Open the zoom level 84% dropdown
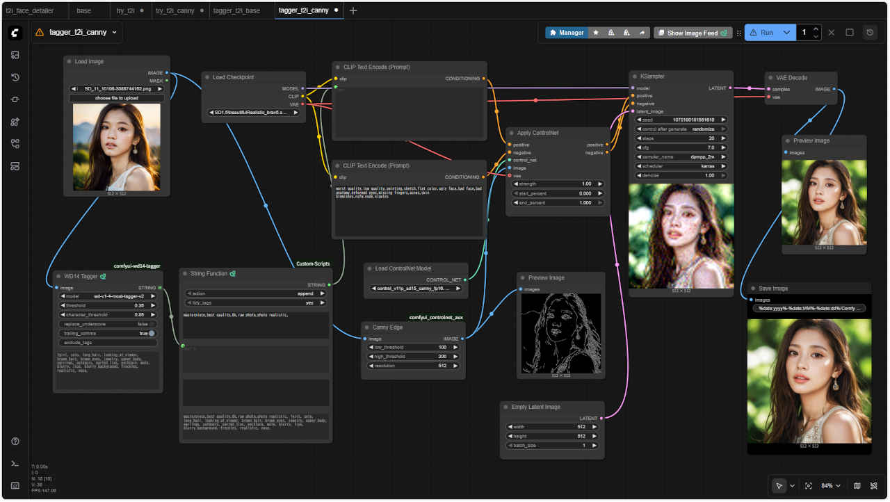The image size is (890, 502). pos(832,486)
